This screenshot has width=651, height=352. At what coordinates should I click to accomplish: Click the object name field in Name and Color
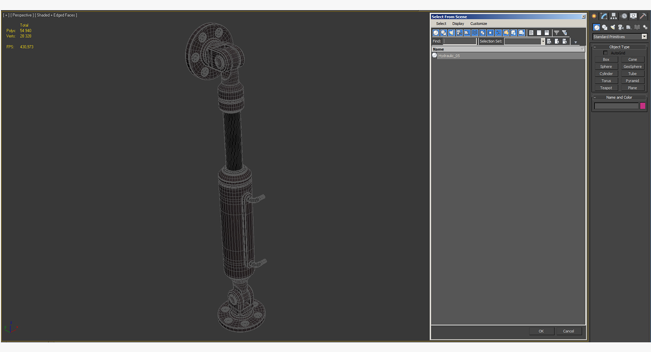pos(616,106)
